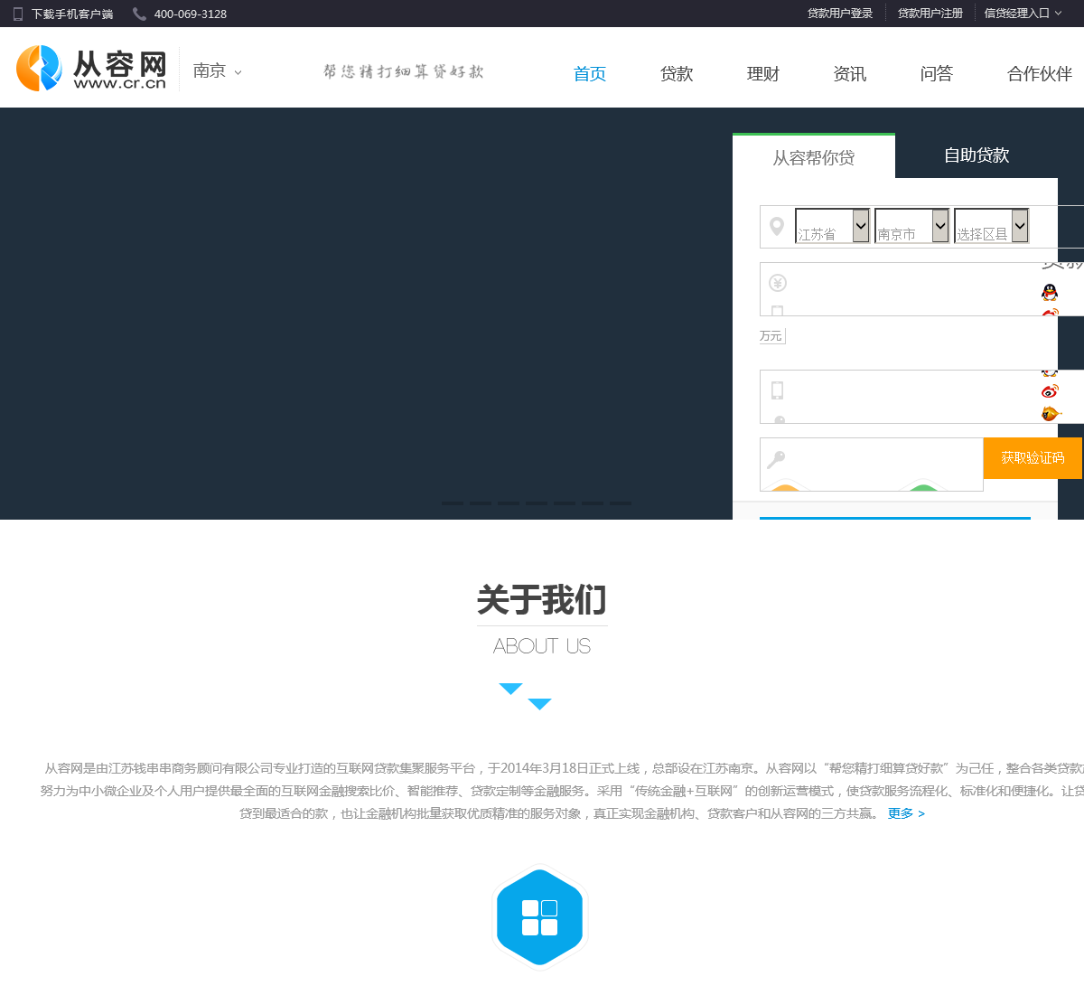Click the 万元 unit label
Viewport: 1084px width, 986px height.
coord(771,336)
